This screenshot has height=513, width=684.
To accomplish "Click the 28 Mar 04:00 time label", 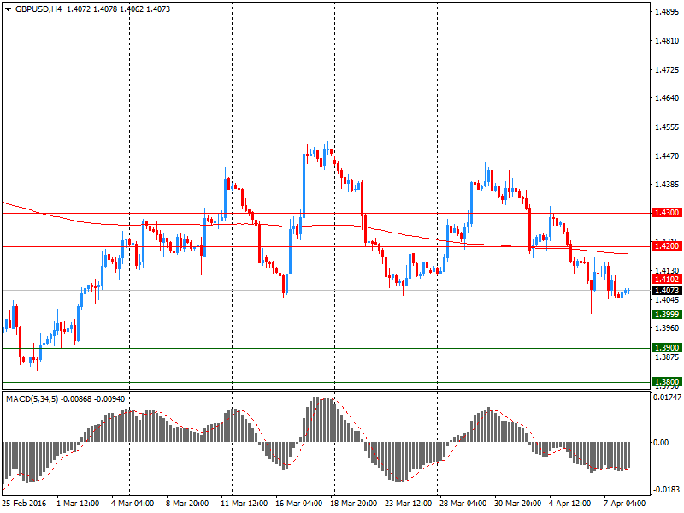I will pos(463,503).
